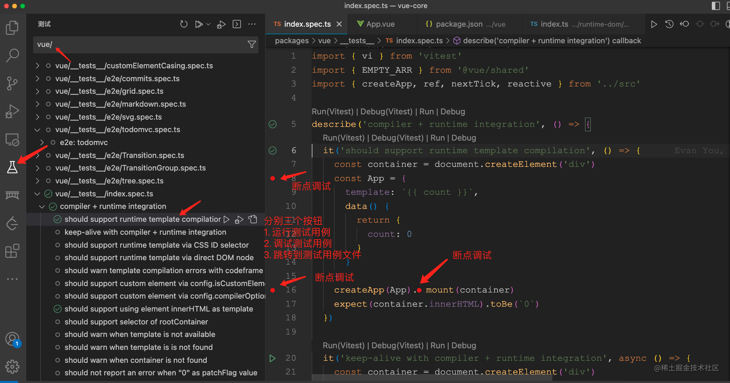Open test panel more actions menu

tap(252, 24)
